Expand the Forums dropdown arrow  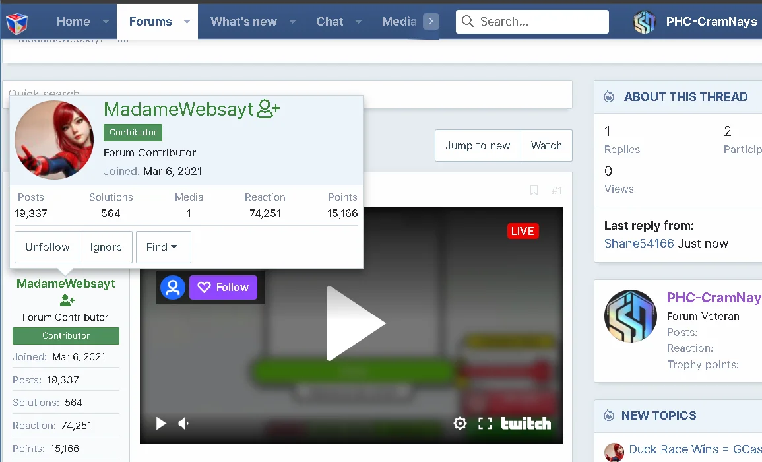[x=187, y=21]
